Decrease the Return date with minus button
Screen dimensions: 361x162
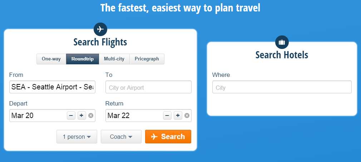167,116
